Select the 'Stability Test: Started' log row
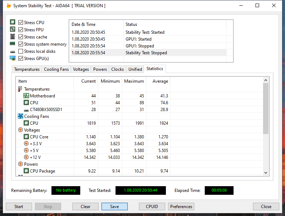This screenshot has width=285, height=216. click(148, 32)
